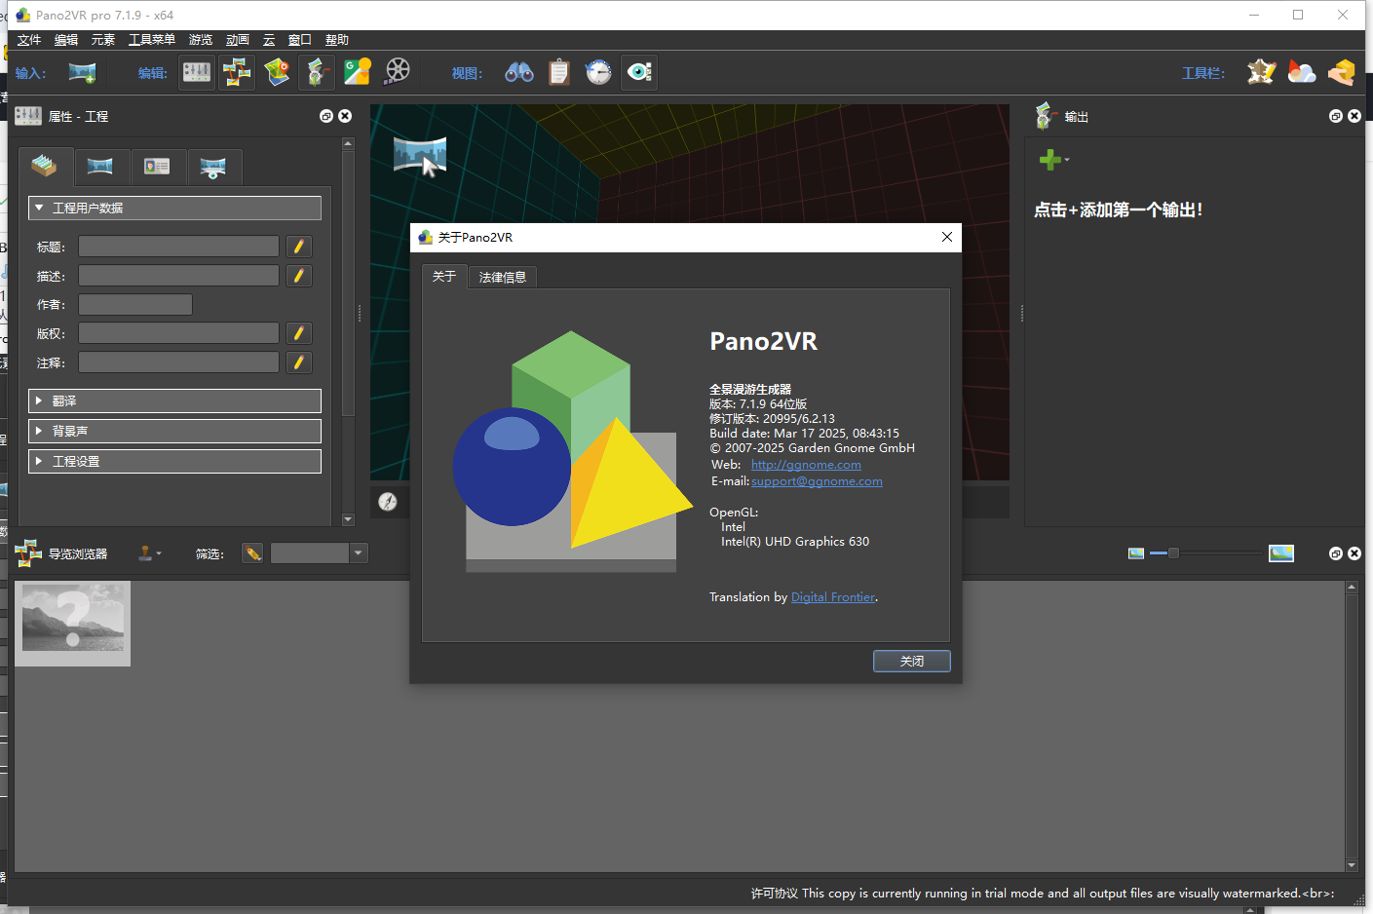Viewport: 1373px width, 914px height.
Task: Select the 关于 tab in dialog
Action: (x=444, y=277)
